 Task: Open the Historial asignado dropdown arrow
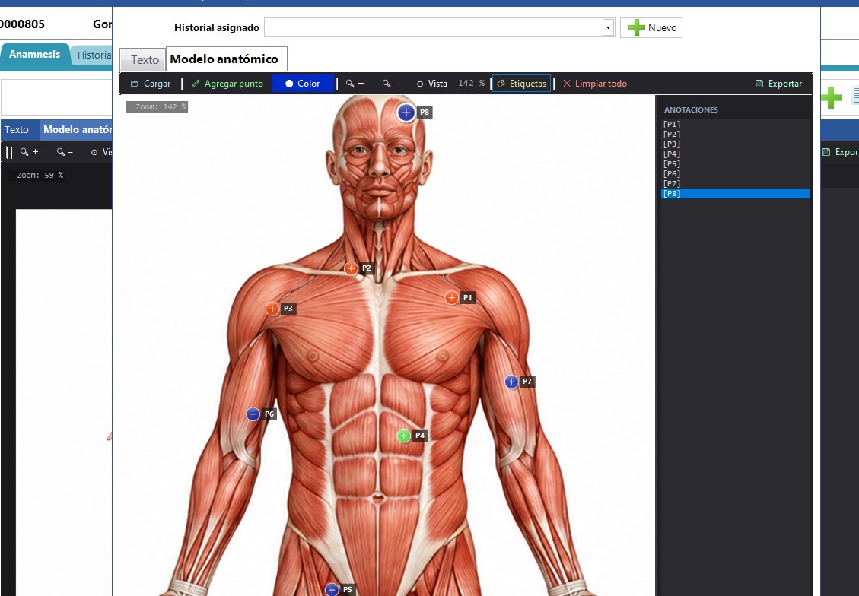[608, 27]
